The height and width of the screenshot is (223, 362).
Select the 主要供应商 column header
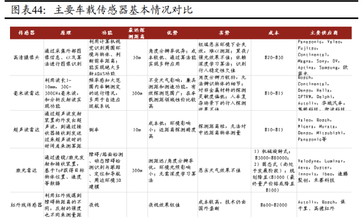[324, 33]
